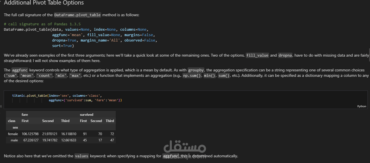Click the cell value 12.661633
The width and height of the screenshot is (370, 163).
(x=69, y=140)
